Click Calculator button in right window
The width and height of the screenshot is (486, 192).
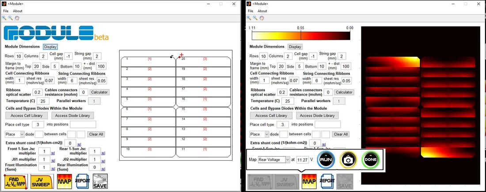click(344, 92)
